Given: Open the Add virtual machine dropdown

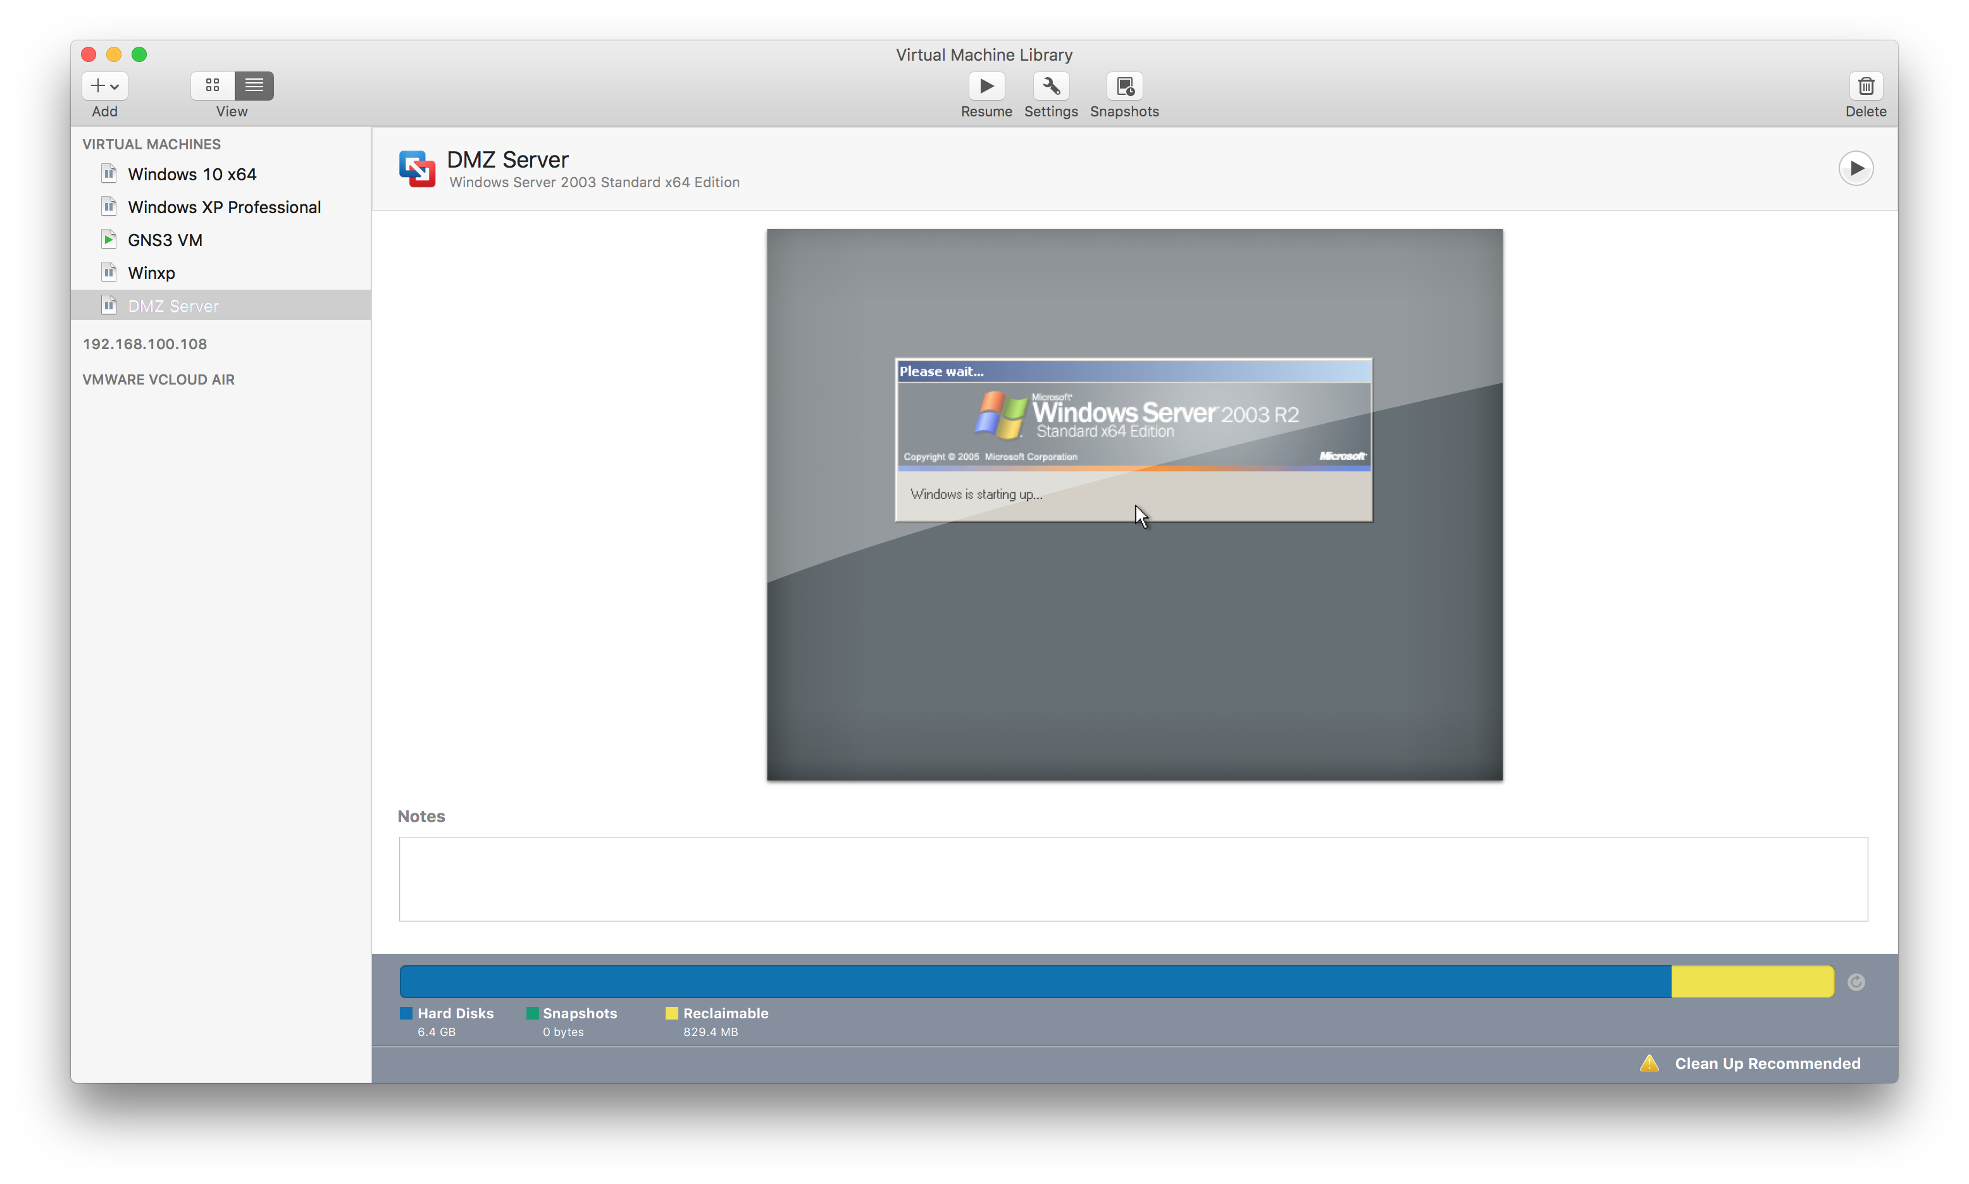Looking at the screenshot, I should tap(104, 85).
